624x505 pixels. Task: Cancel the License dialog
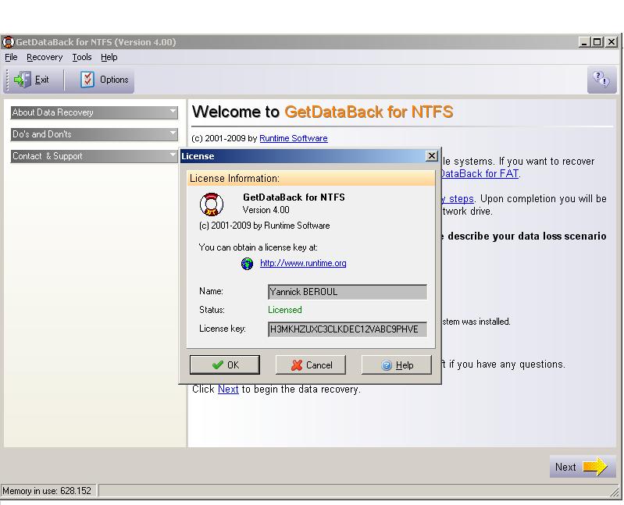point(311,365)
